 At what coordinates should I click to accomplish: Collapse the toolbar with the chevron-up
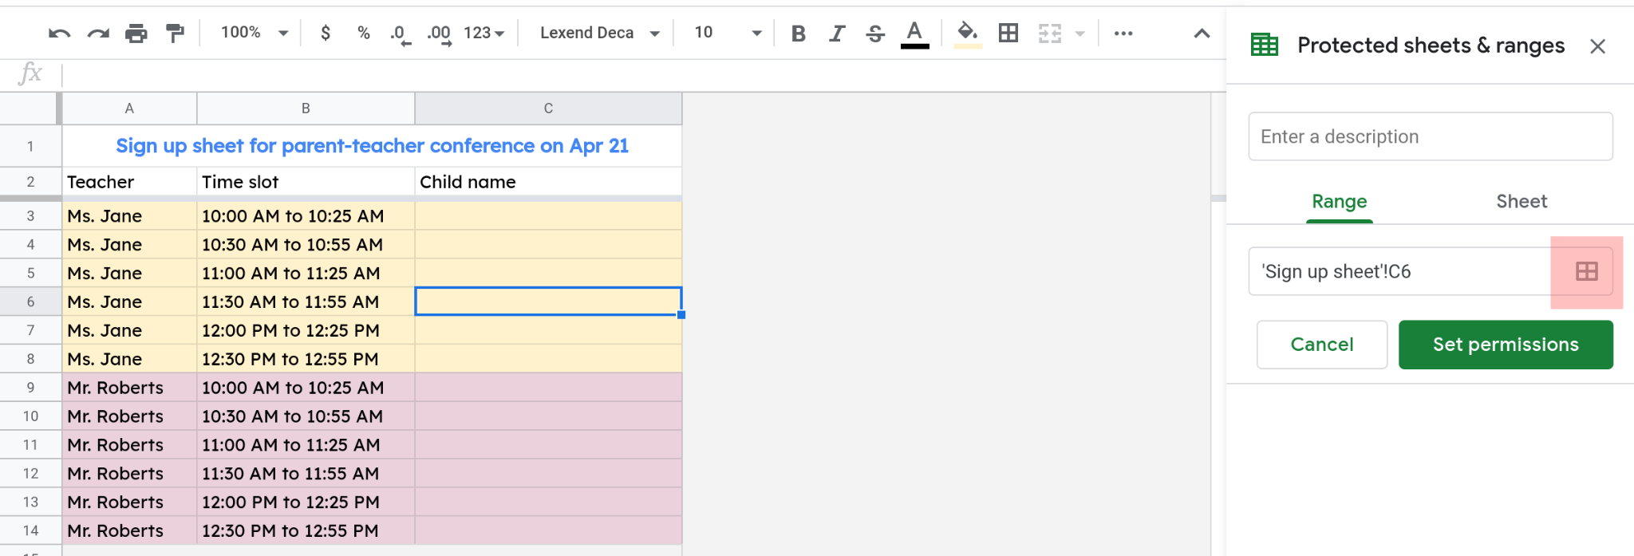tap(1202, 34)
